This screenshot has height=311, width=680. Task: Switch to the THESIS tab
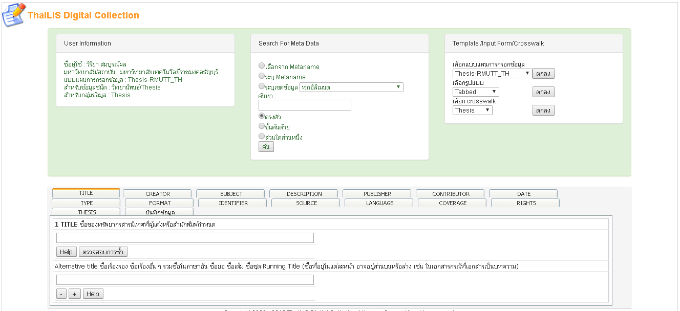86,212
